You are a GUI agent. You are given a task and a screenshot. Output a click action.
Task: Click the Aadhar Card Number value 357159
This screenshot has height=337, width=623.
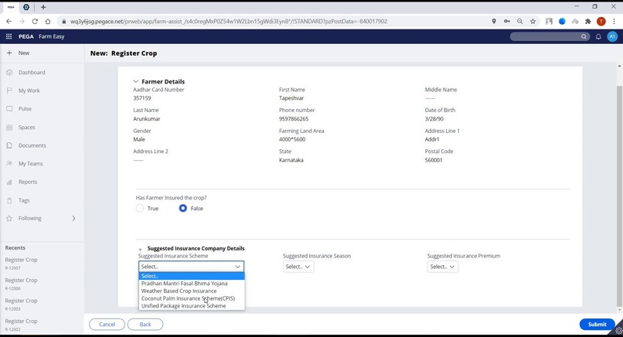[x=142, y=98]
